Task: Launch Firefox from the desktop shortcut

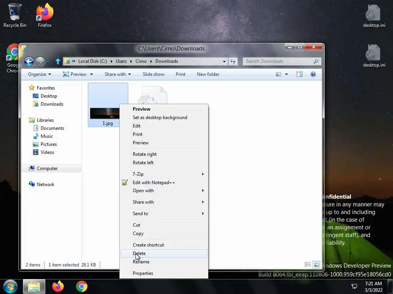Action: click(45, 15)
